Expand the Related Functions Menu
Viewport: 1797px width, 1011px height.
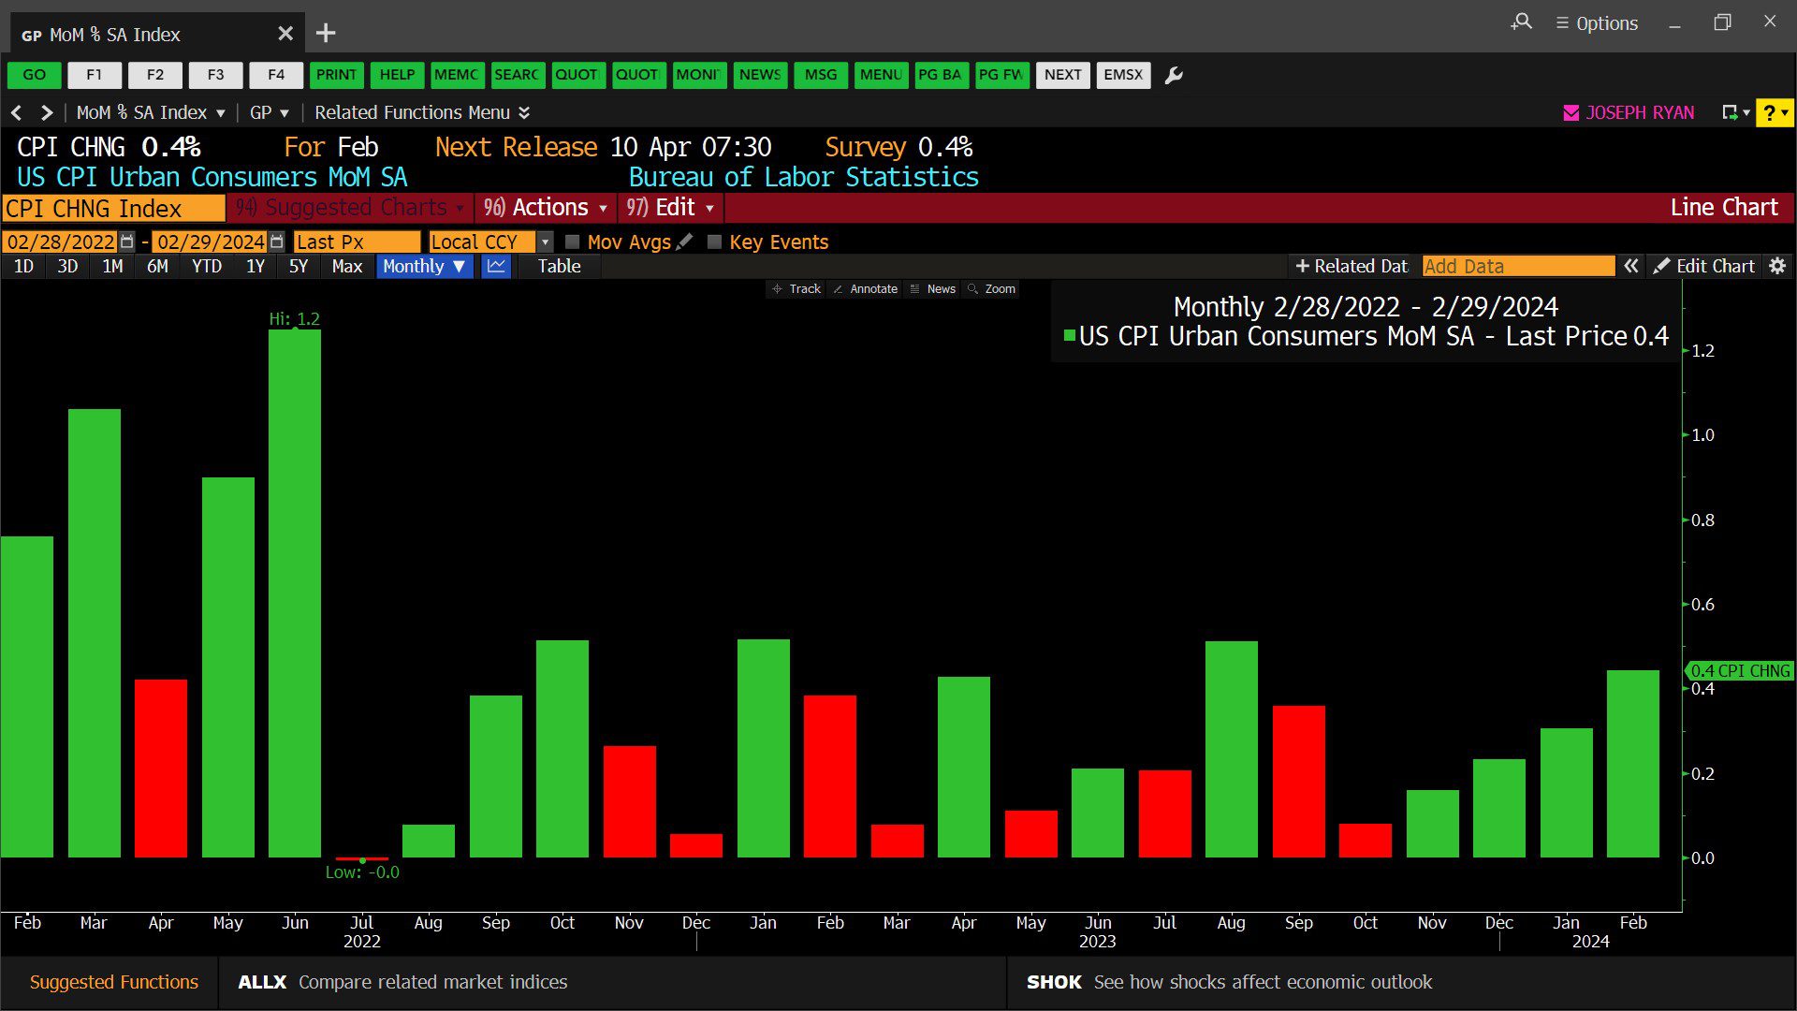click(x=422, y=112)
